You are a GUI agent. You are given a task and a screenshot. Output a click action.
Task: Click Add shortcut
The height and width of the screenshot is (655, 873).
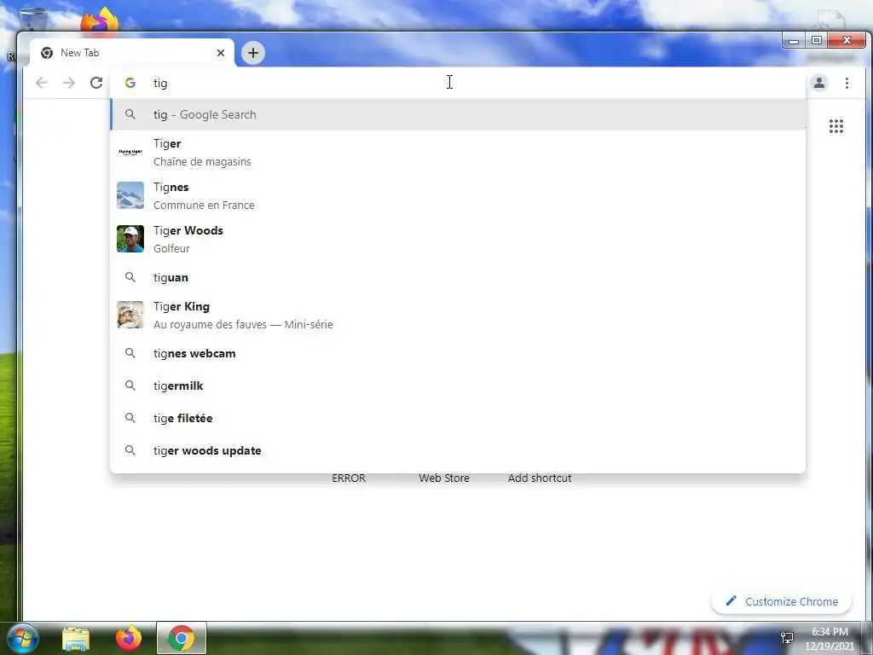click(540, 478)
